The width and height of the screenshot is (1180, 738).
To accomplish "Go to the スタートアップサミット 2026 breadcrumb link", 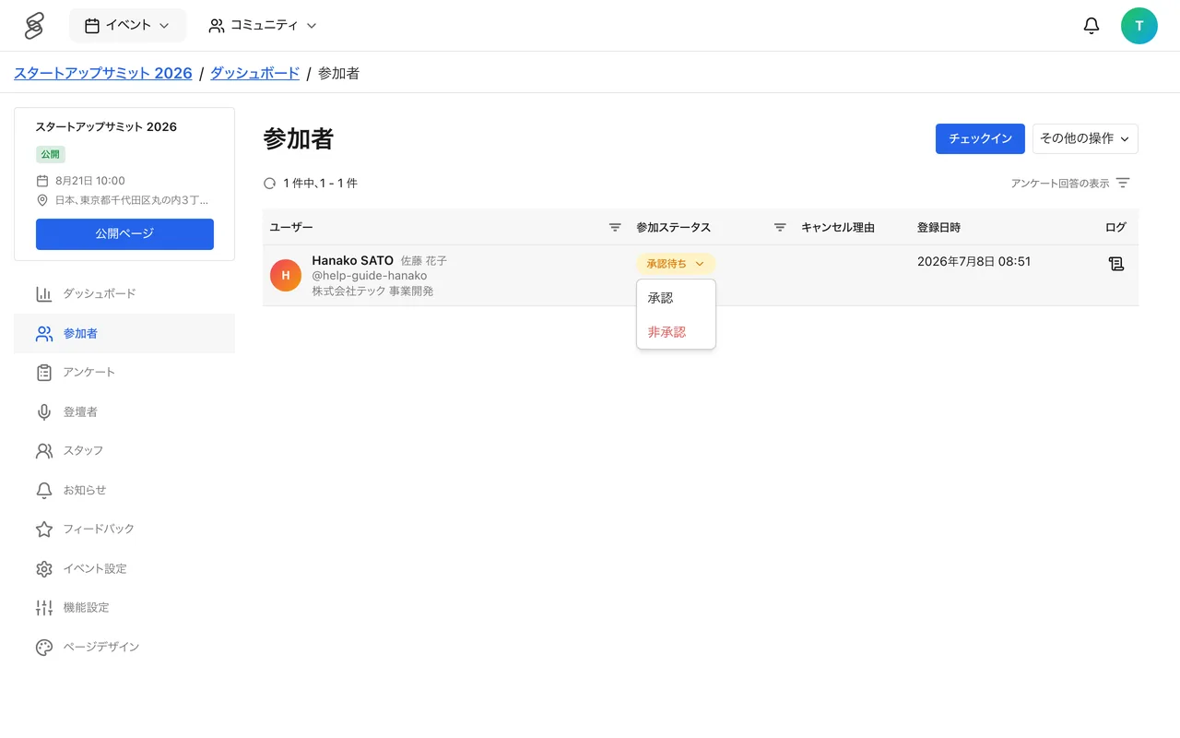I will pyautogui.click(x=103, y=73).
